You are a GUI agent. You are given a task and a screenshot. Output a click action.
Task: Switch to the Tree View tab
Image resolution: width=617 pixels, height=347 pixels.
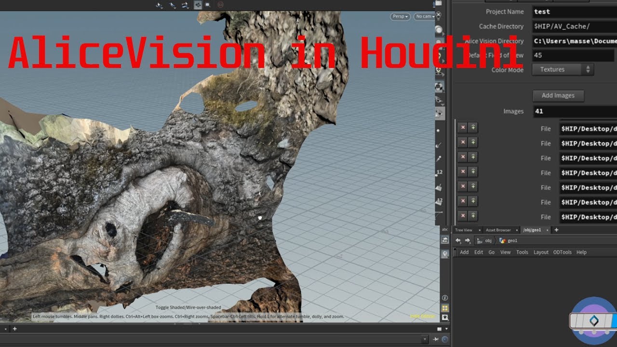point(463,230)
